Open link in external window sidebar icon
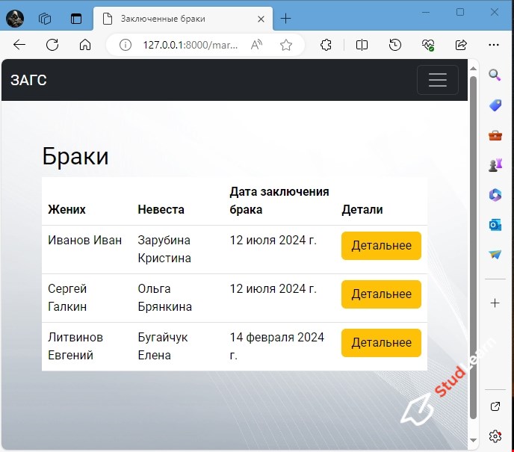This screenshot has width=514, height=452. 495,406
